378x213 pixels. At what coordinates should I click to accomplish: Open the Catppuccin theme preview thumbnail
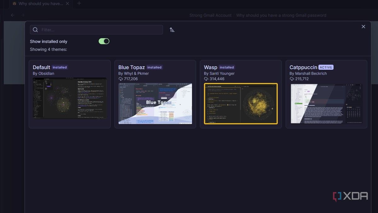click(326, 104)
